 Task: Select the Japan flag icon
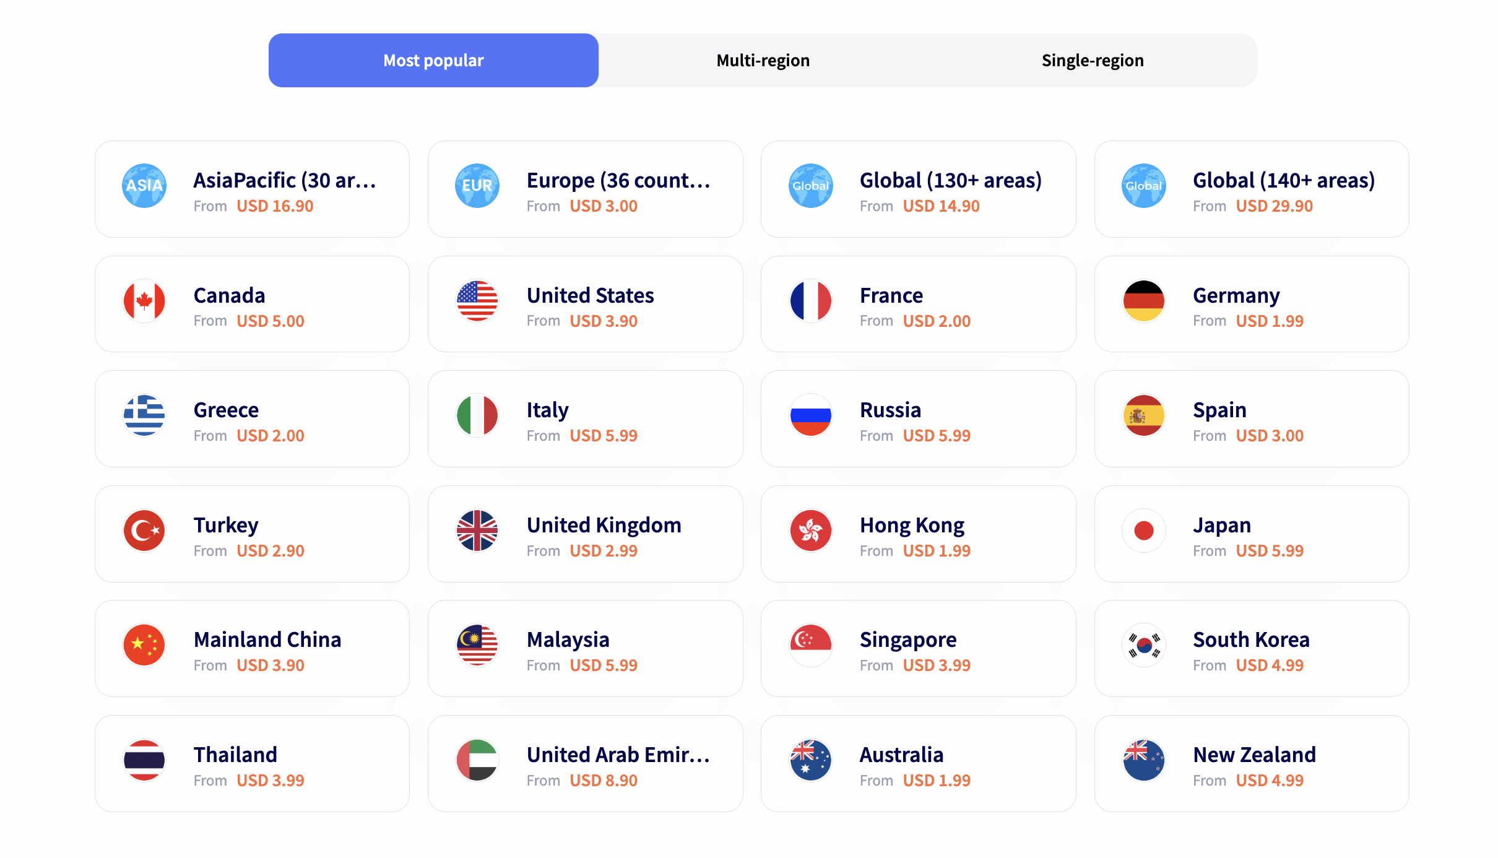pyautogui.click(x=1143, y=531)
